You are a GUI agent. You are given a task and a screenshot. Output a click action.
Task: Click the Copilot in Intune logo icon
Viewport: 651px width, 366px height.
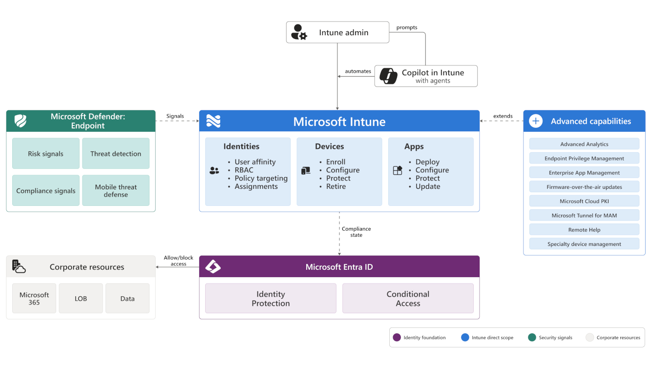[388, 76]
